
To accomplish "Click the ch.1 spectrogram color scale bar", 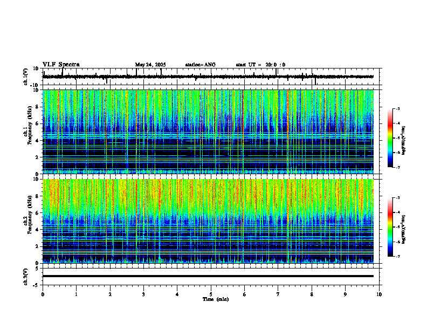I will click(390, 138).
